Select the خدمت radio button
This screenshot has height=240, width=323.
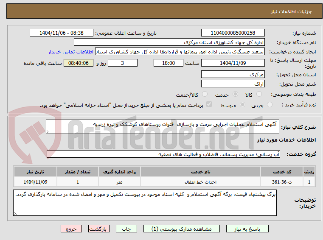(235, 94)
